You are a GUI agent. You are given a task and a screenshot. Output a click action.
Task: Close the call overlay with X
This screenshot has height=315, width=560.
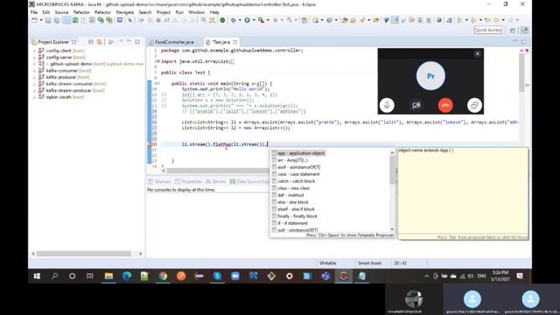click(x=478, y=53)
